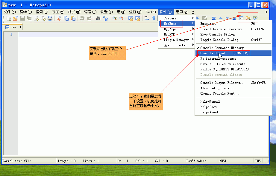Screen dimensions: 276x176
Task: Click the New file toolbar icon
Action: tap(9, 18)
